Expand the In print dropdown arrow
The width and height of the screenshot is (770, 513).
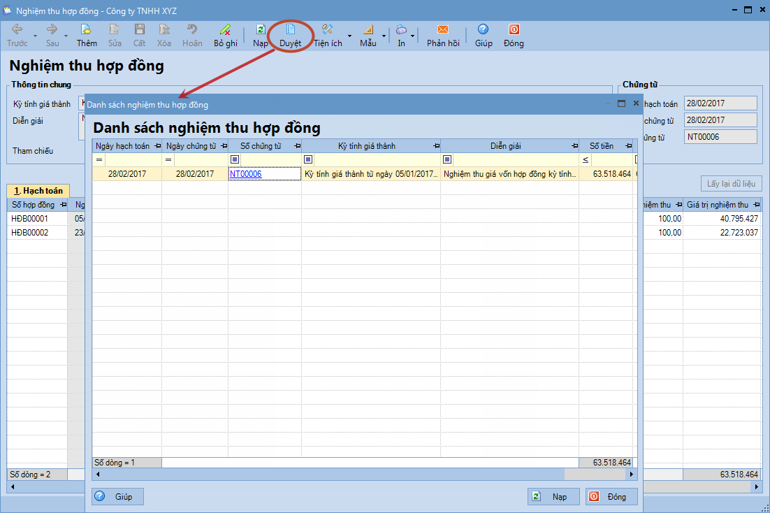(x=413, y=36)
